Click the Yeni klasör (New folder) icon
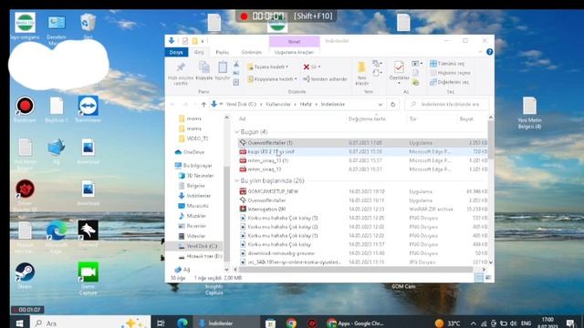 pyautogui.click(x=361, y=67)
